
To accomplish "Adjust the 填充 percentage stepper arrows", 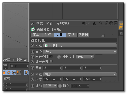I will click(88, 86).
